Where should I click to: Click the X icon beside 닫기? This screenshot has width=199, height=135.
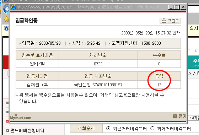tap(175, 116)
